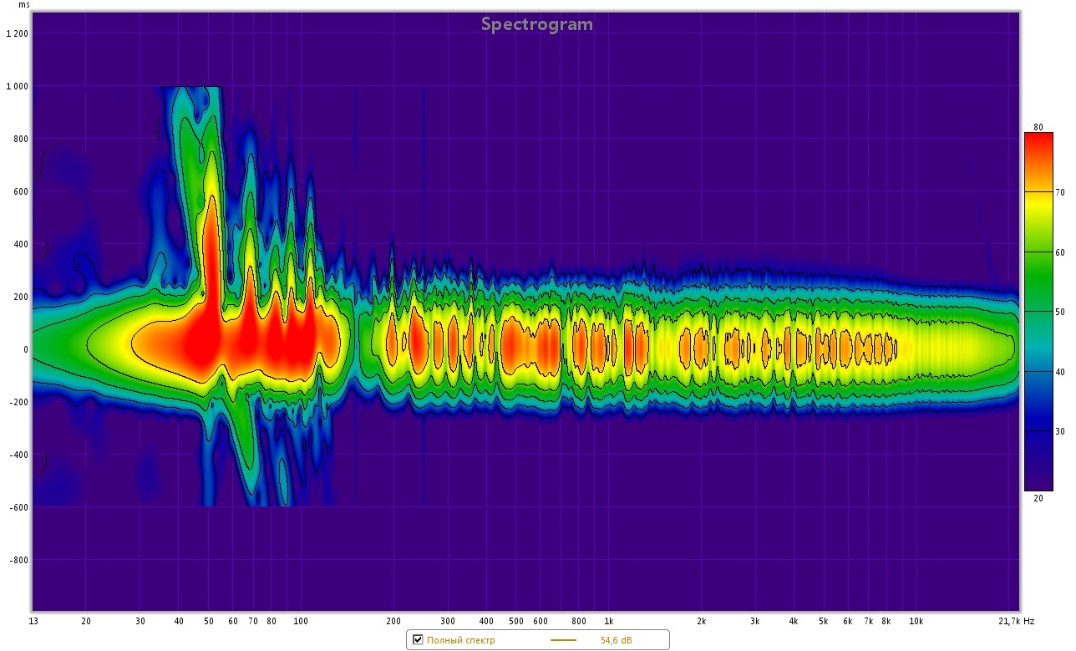Uncheck the Полный спектр trace checkbox
Screen dimensions: 1076x651
tap(418, 640)
